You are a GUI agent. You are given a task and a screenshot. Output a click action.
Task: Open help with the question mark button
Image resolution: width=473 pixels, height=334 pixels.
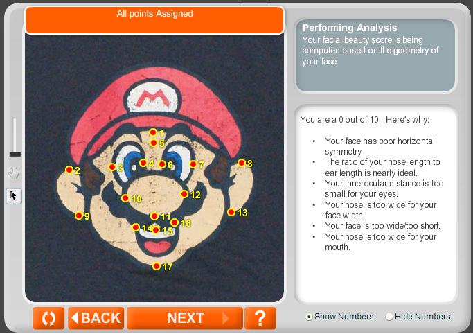click(x=260, y=318)
